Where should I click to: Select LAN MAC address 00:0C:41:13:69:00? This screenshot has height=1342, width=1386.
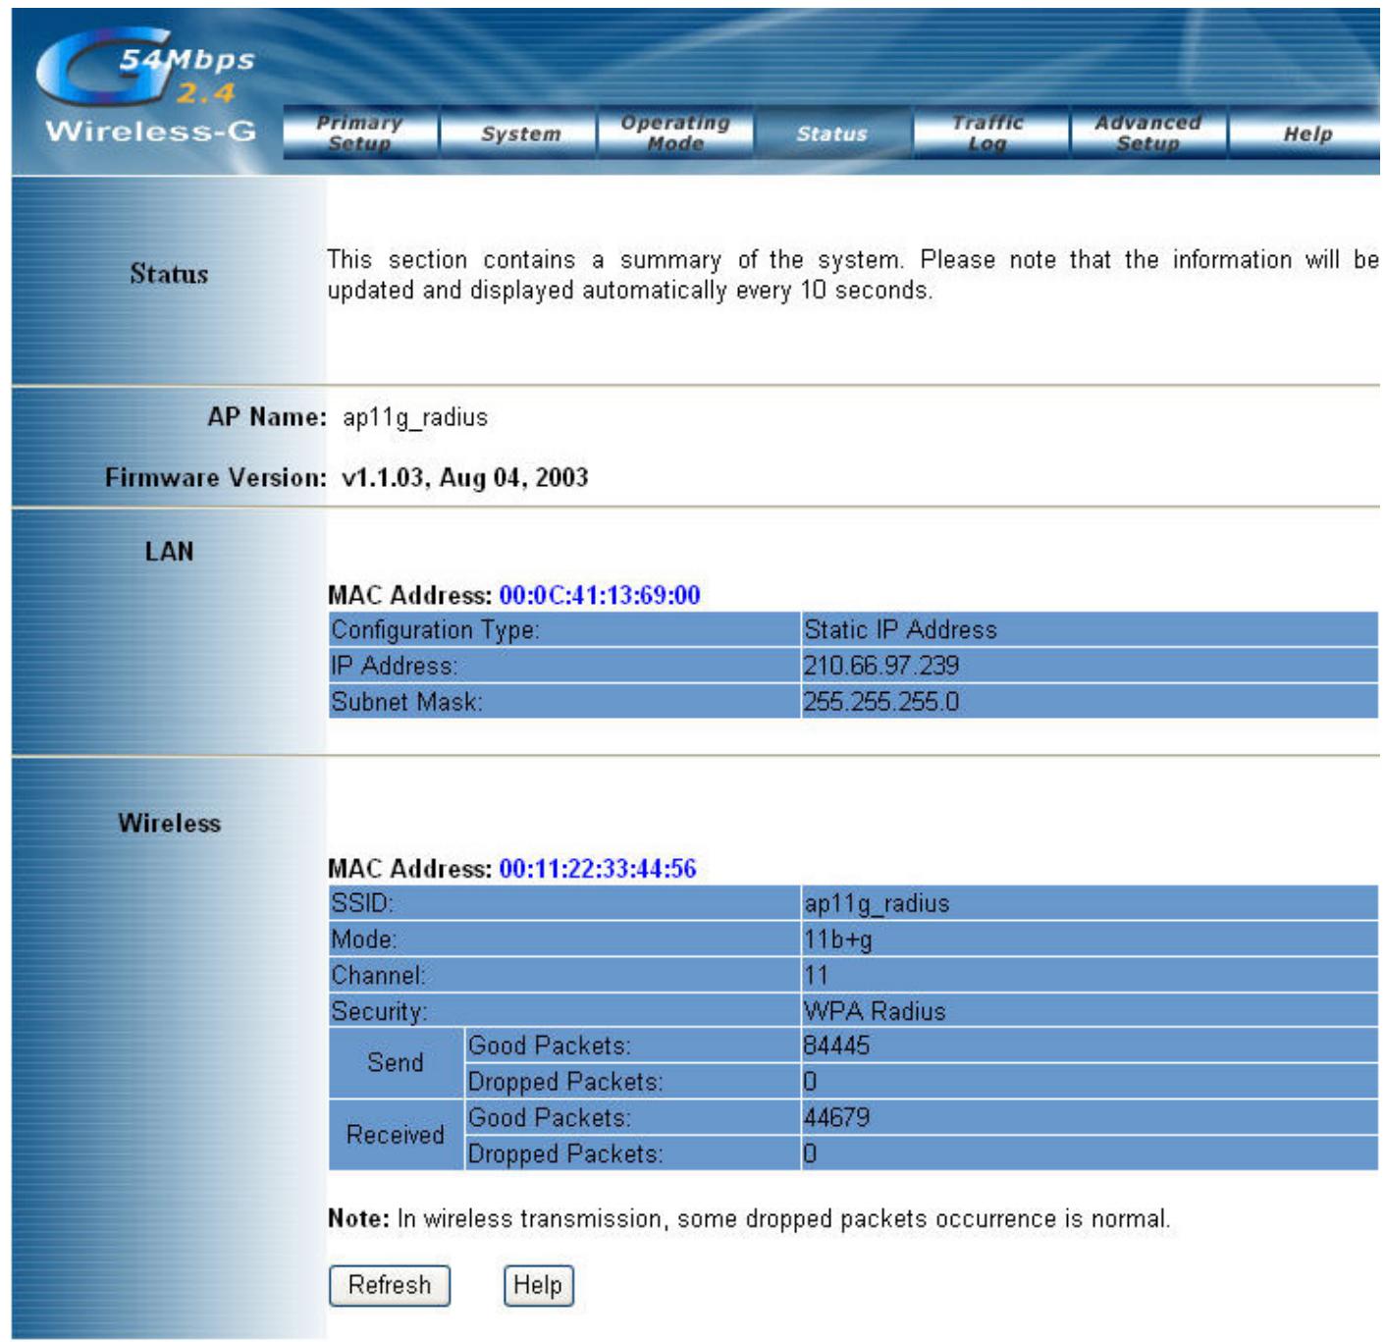coord(600,595)
